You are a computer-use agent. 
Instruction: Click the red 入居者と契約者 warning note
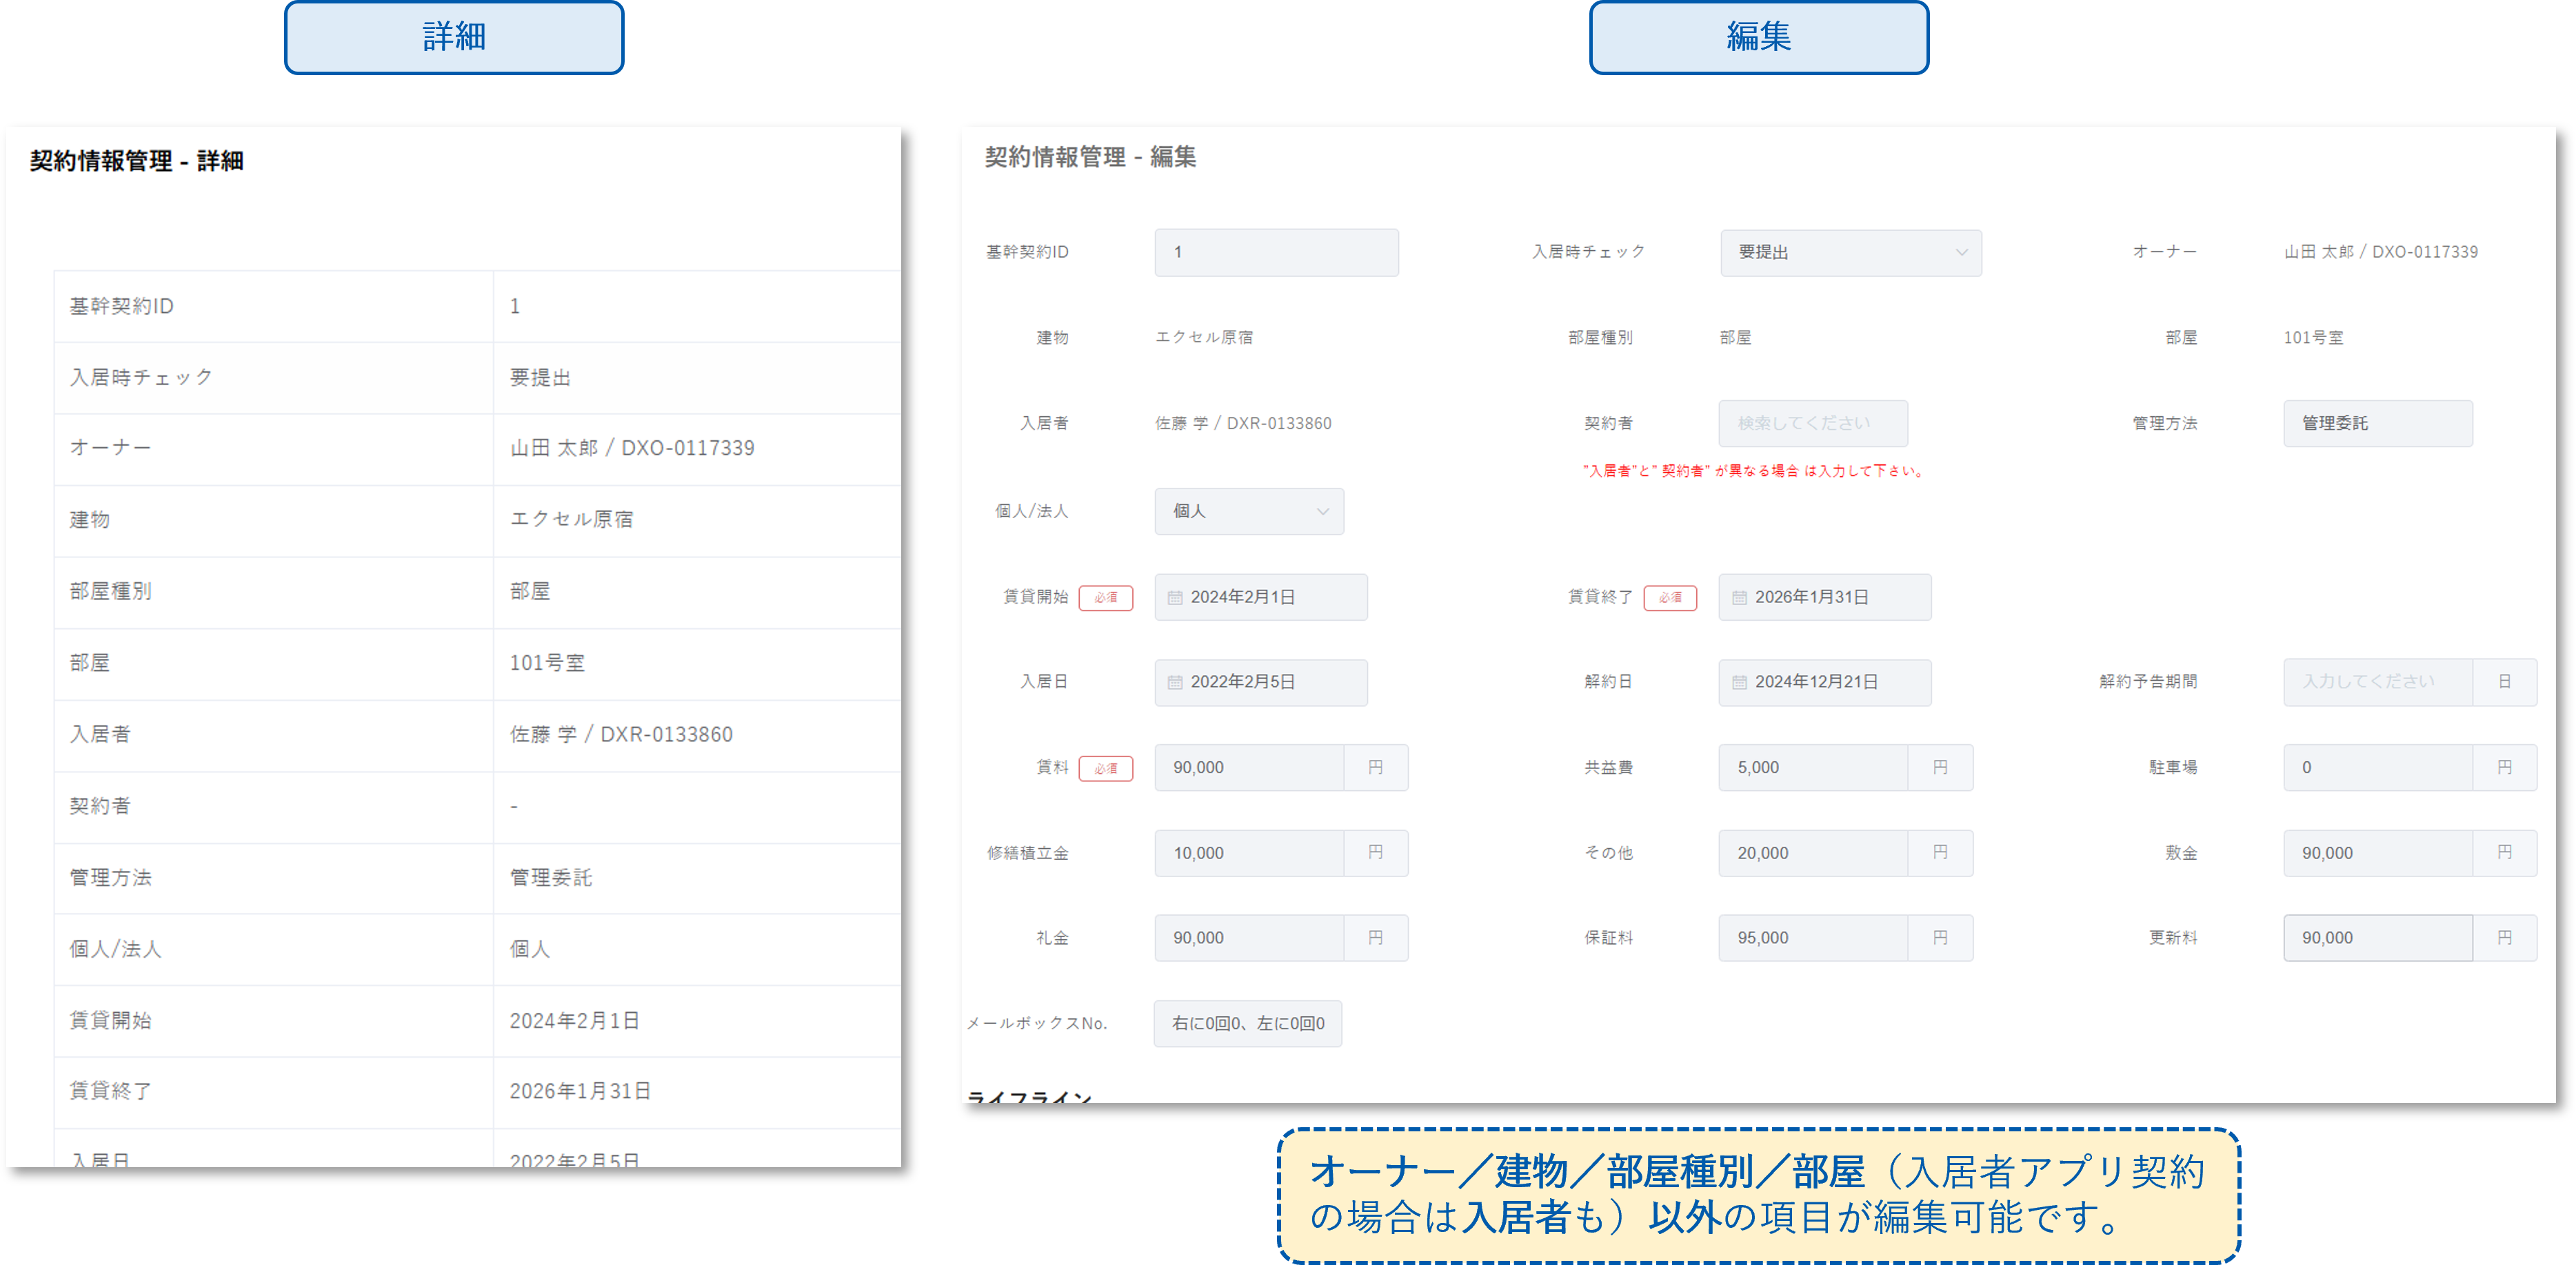click(x=1754, y=471)
